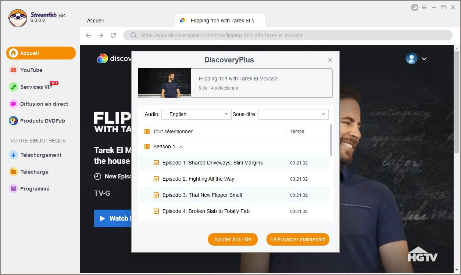Toggle the Season 1 checkbox

click(x=147, y=146)
